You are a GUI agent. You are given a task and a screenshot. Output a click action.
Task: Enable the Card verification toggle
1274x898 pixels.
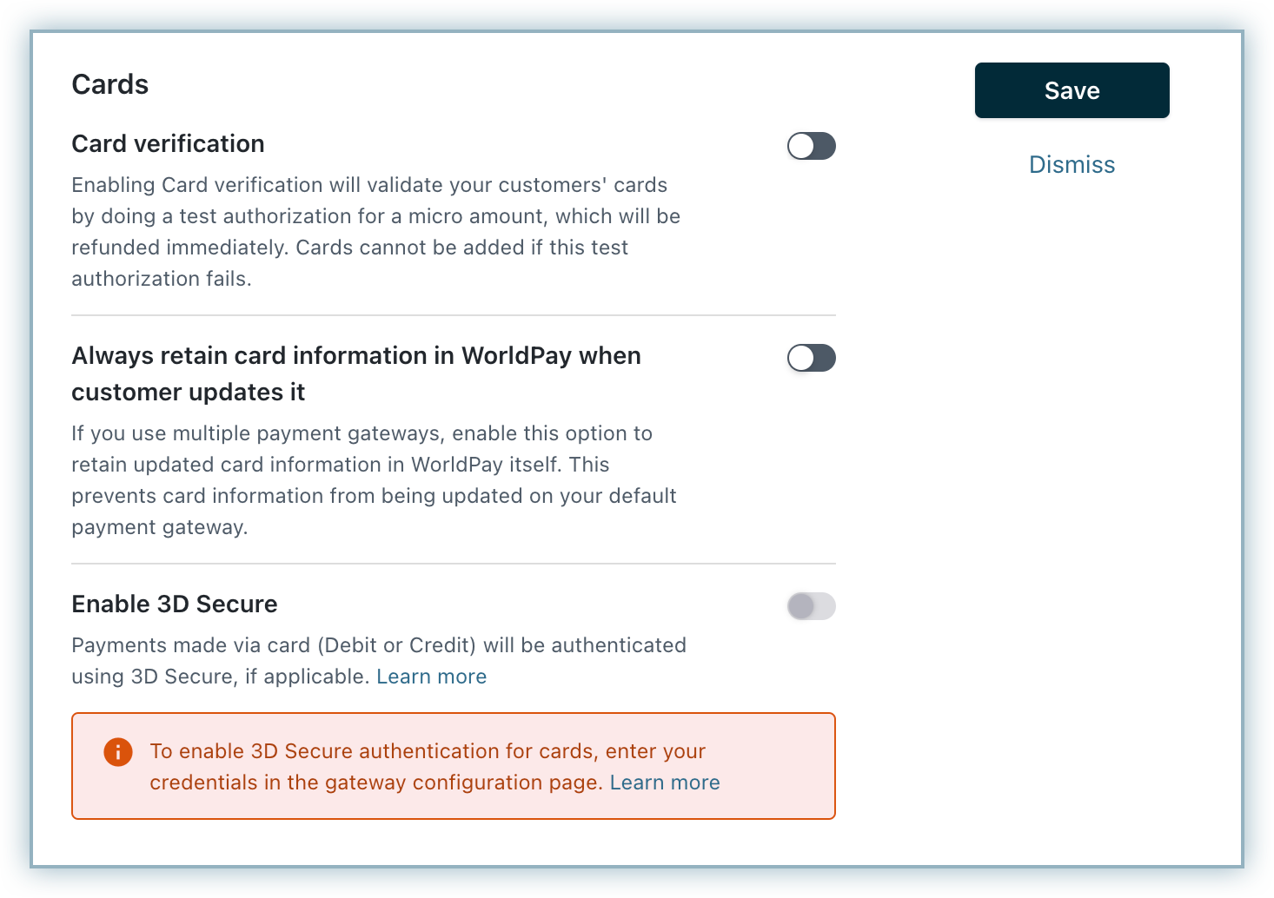(811, 146)
